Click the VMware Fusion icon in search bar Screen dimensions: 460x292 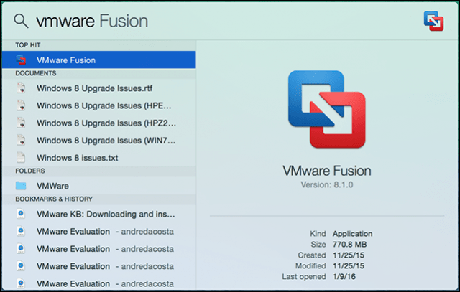click(433, 21)
